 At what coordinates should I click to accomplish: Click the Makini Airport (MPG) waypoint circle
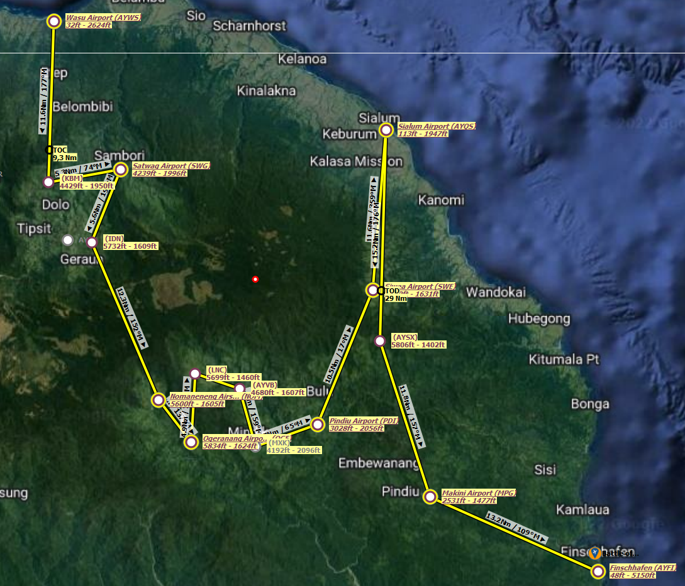point(430,497)
